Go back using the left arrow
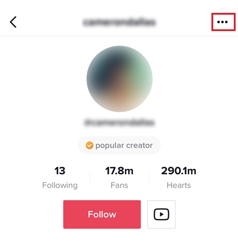 pyautogui.click(x=13, y=22)
